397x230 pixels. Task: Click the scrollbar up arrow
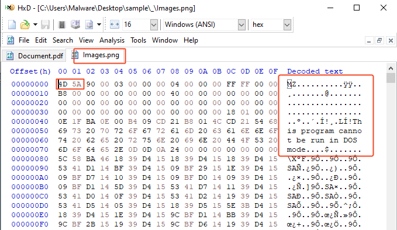391,68
